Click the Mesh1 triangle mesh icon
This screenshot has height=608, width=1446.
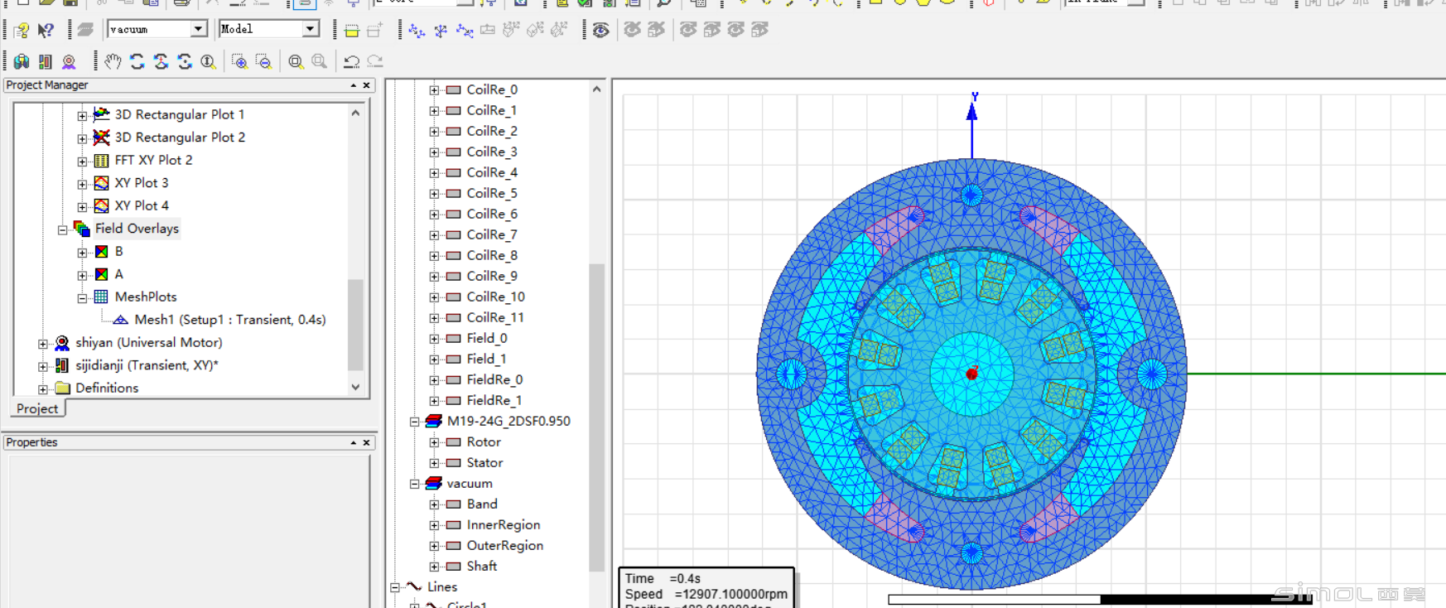click(x=121, y=320)
